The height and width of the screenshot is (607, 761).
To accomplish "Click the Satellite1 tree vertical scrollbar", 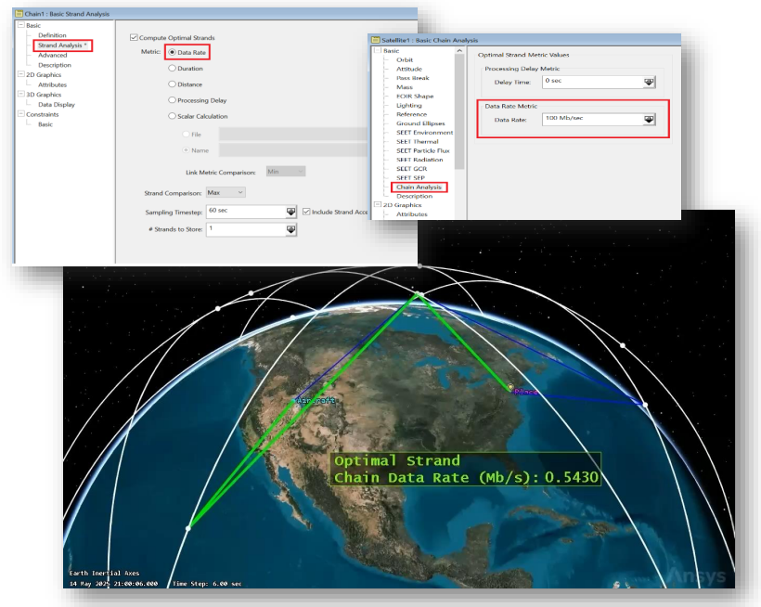I will [459, 111].
